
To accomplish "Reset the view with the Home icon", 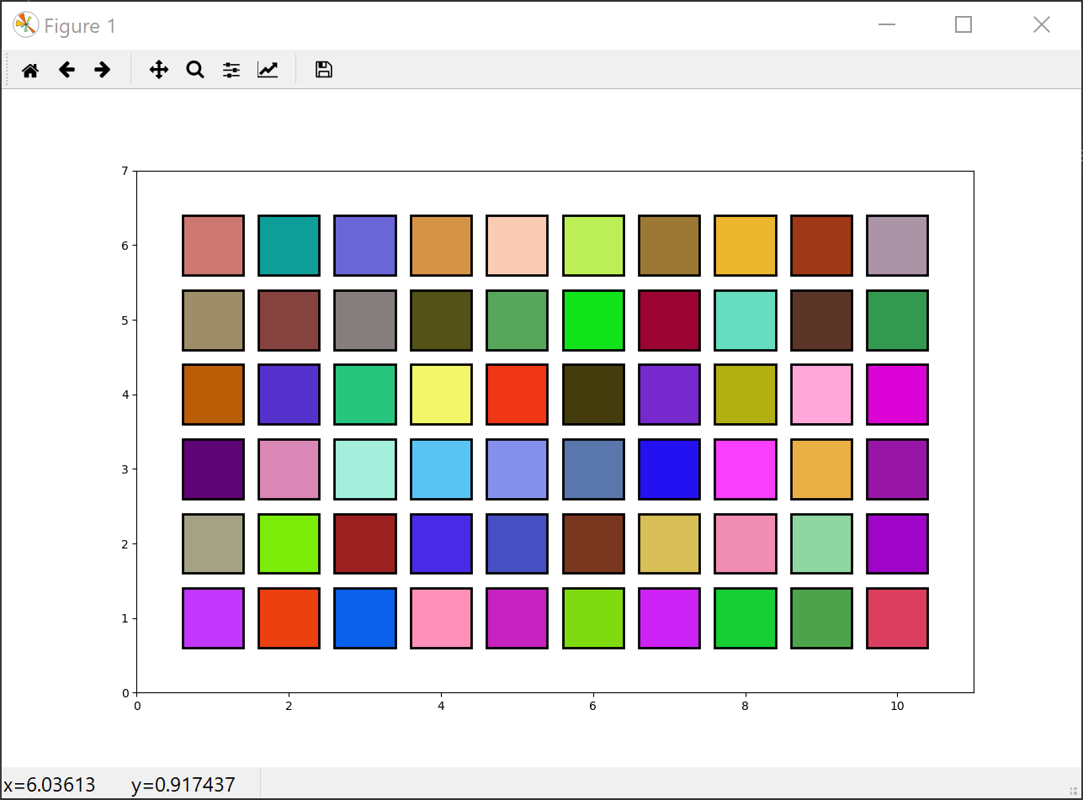I will point(30,70).
